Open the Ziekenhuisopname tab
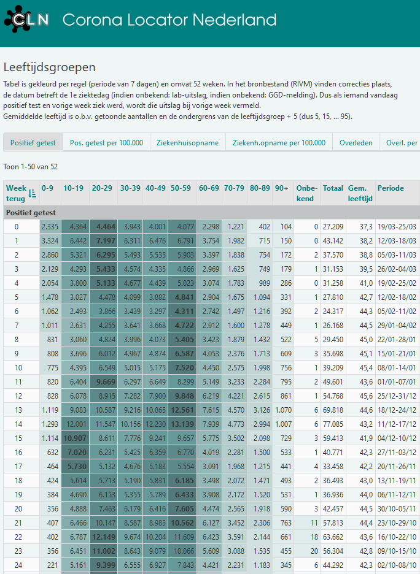The height and width of the screenshot is (574, 420). coord(188,143)
